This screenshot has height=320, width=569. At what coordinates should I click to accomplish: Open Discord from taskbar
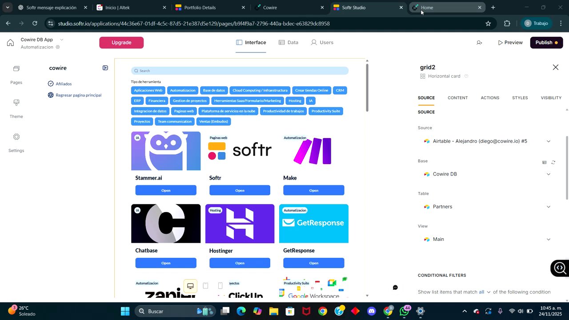click(372, 311)
